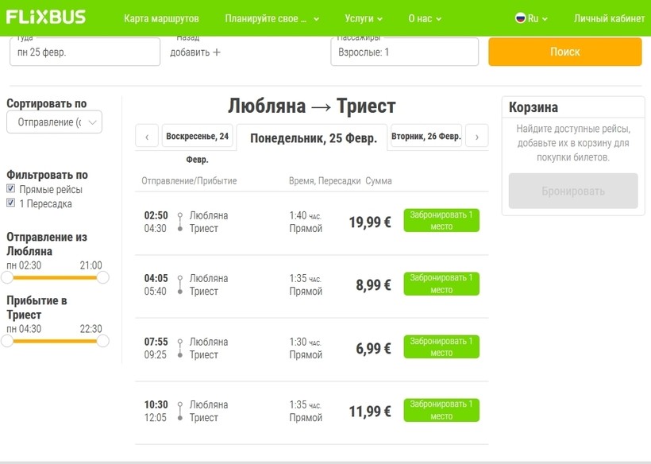
Task: Click the FlixBus logo
Action: point(46,17)
